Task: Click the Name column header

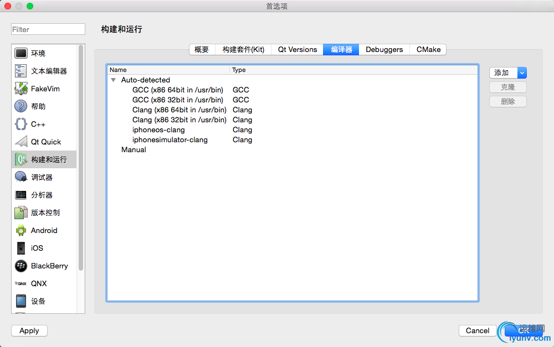Action: click(x=168, y=70)
